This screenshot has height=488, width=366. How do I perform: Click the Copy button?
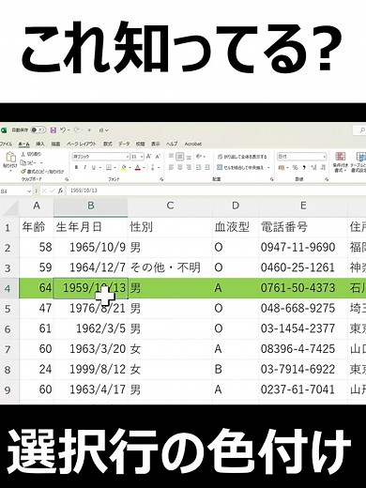[28, 163]
